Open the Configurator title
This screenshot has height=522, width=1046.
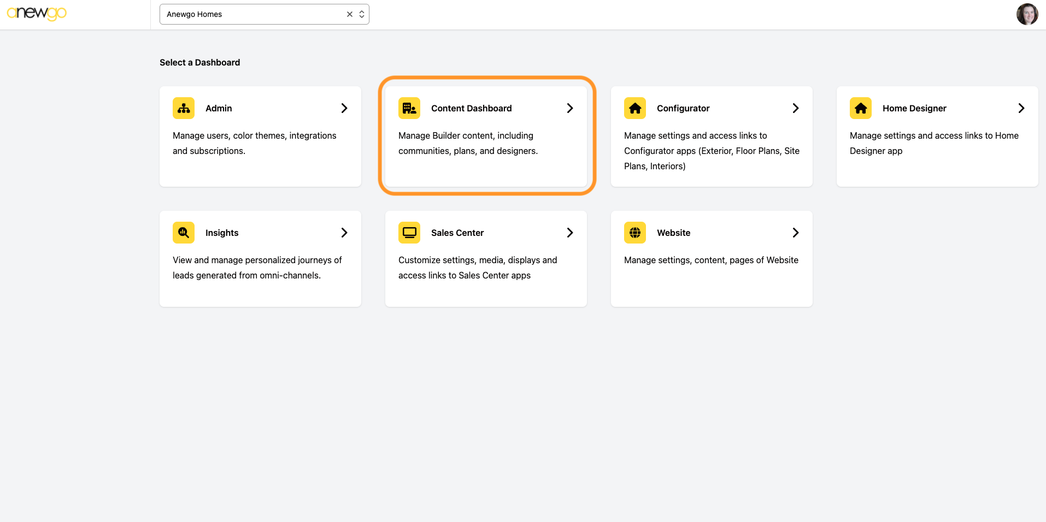pyautogui.click(x=683, y=108)
